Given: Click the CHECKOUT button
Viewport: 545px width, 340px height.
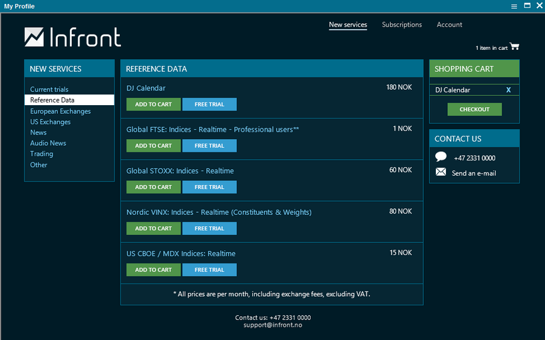Looking at the screenshot, I should [474, 109].
